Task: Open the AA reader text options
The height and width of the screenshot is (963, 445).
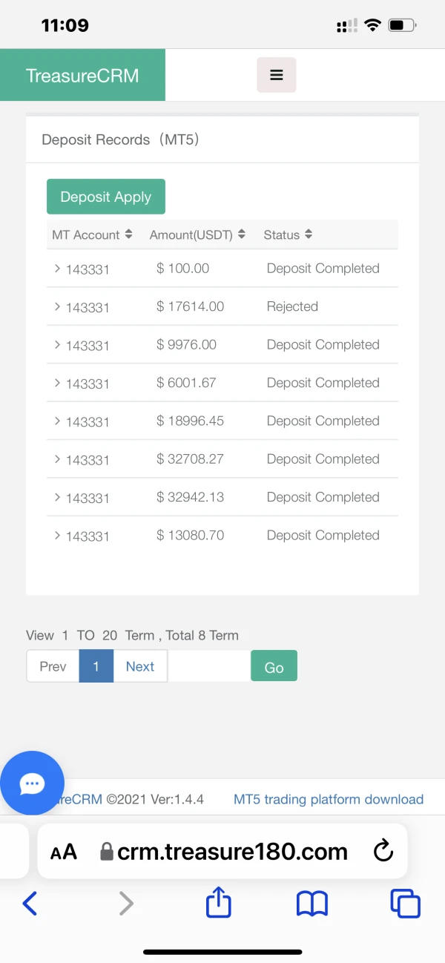Action: point(64,852)
